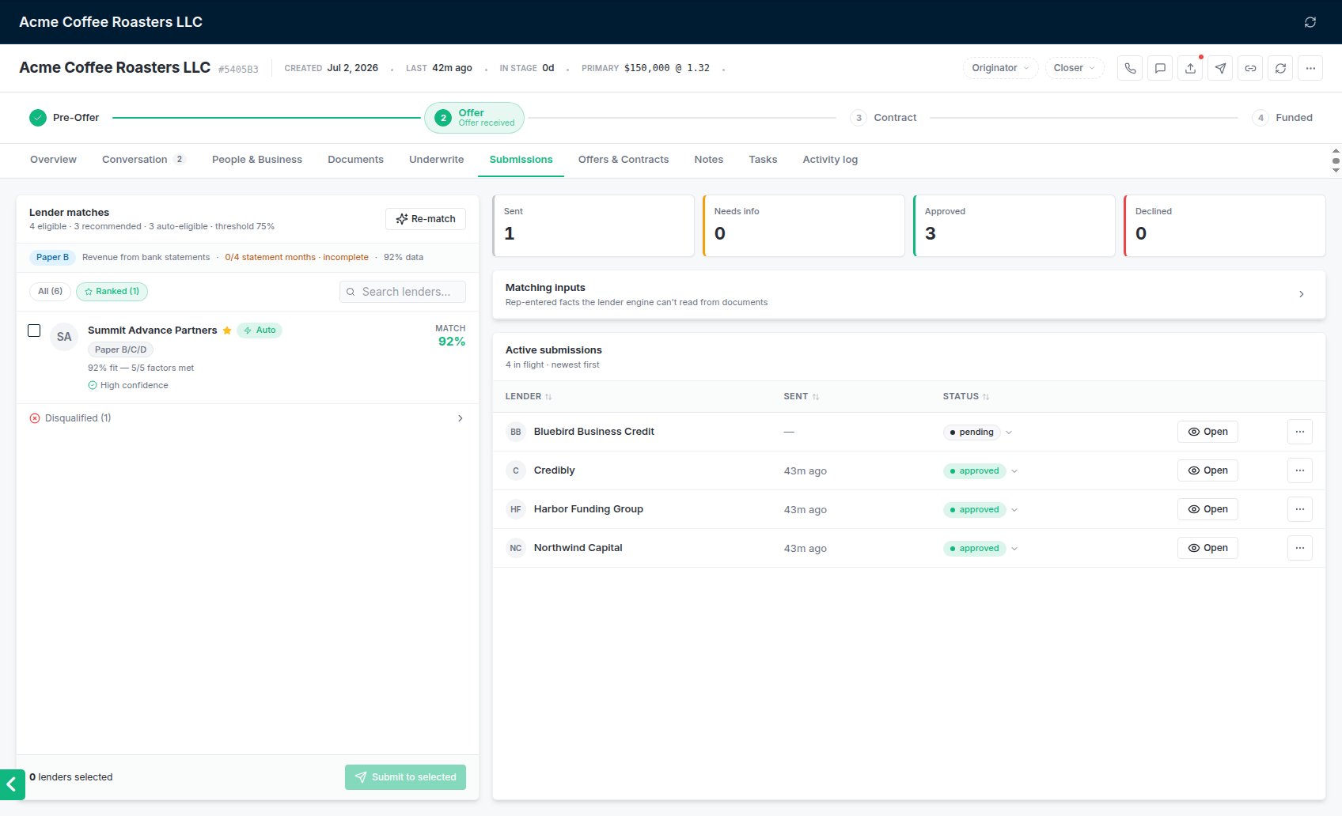Click the Contract stage step
This screenshot has height=816, width=1342.
[x=884, y=118]
